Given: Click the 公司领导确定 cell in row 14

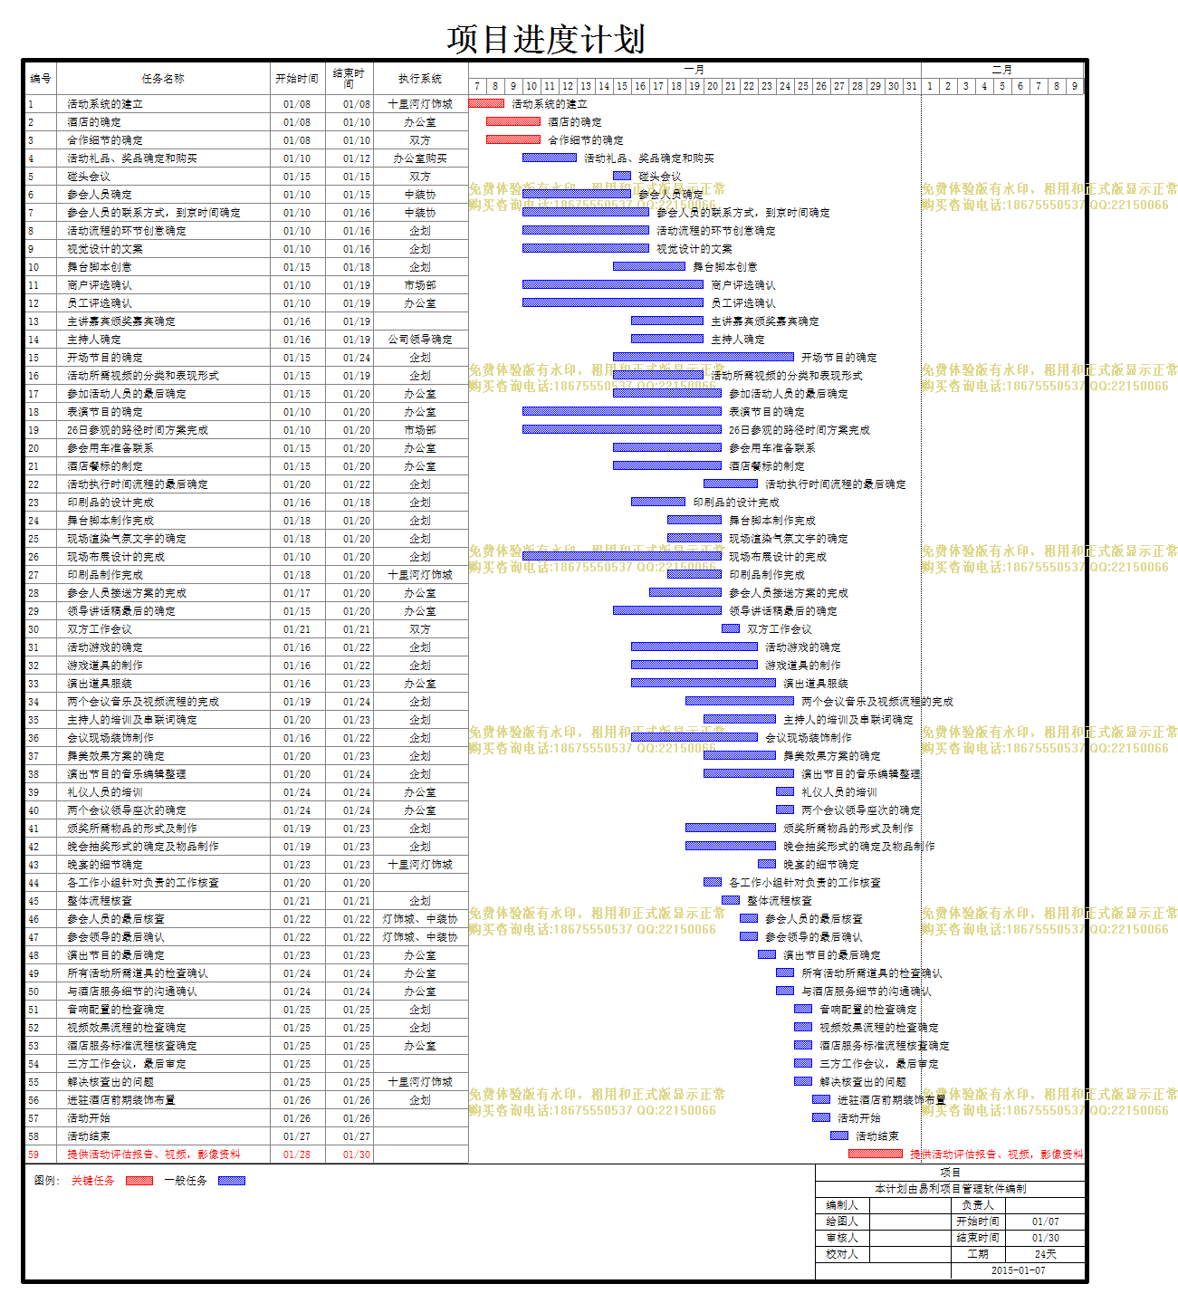Looking at the screenshot, I should pos(420,340).
